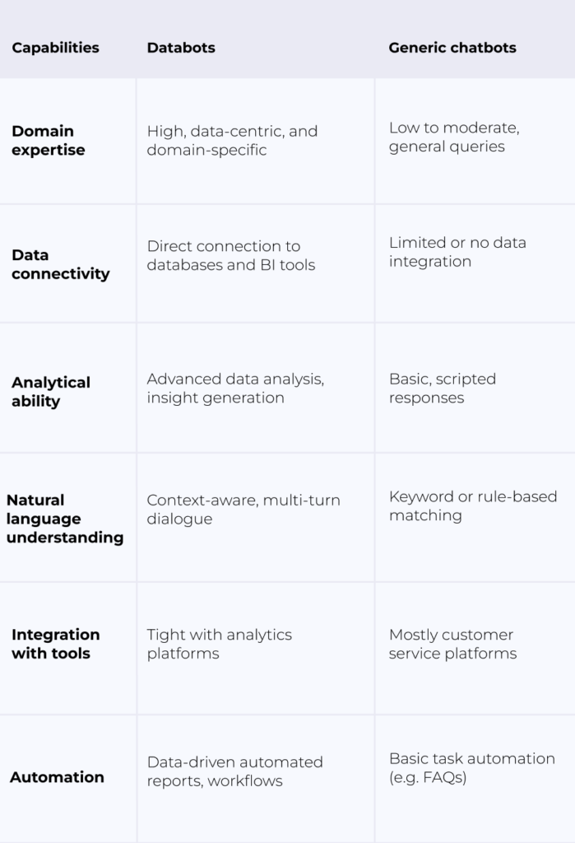
Task: Click the 'Low to moderate, general queries' cell
Action: [x=454, y=137]
